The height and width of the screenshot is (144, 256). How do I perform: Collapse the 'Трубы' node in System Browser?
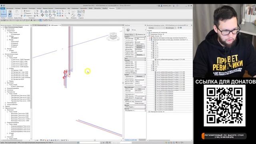148,36
